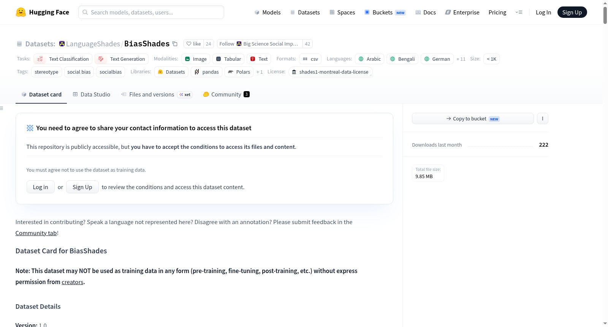Select the stereotype tag
Screen dimensions: 608x327
(x=46, y=72)
